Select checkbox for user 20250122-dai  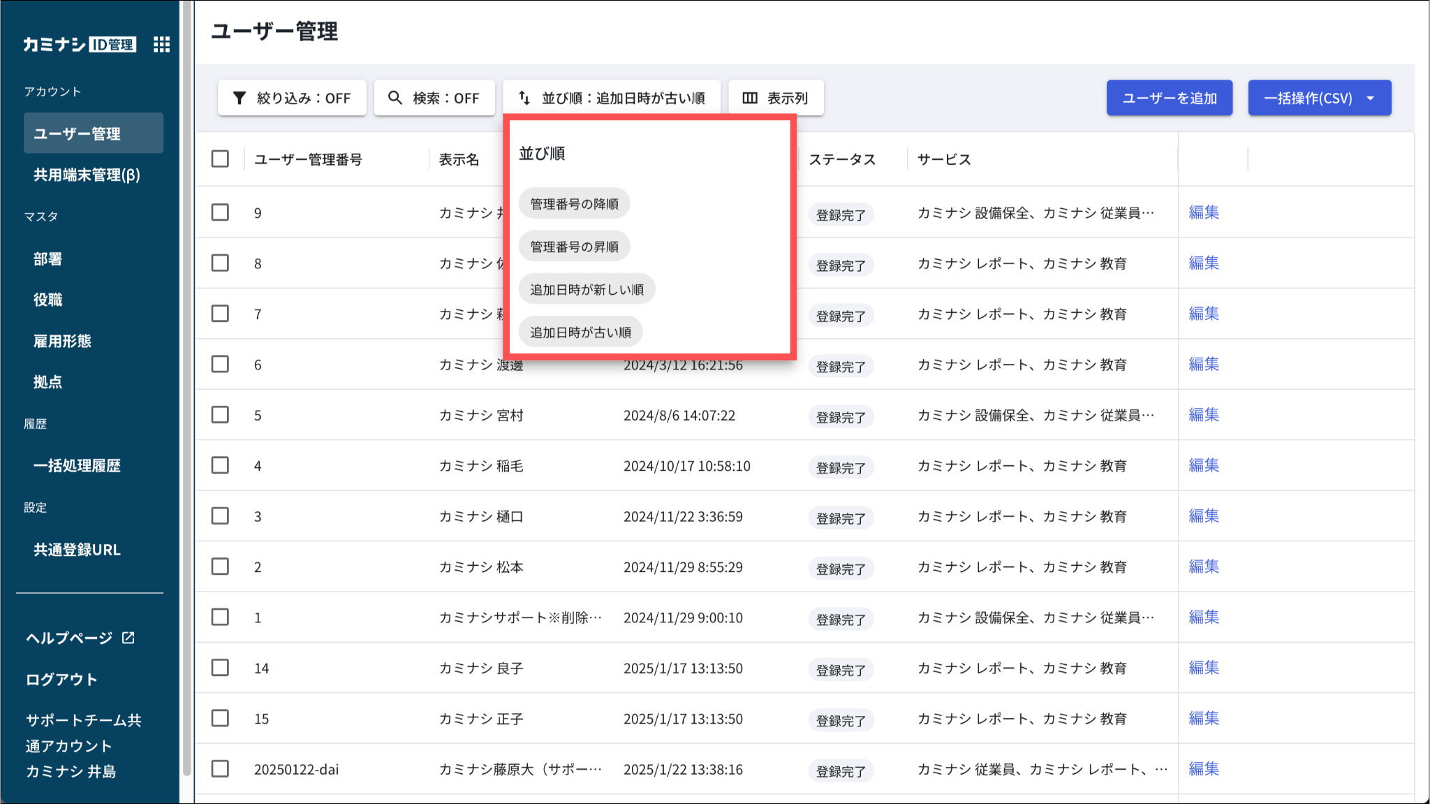pos(220,769)
